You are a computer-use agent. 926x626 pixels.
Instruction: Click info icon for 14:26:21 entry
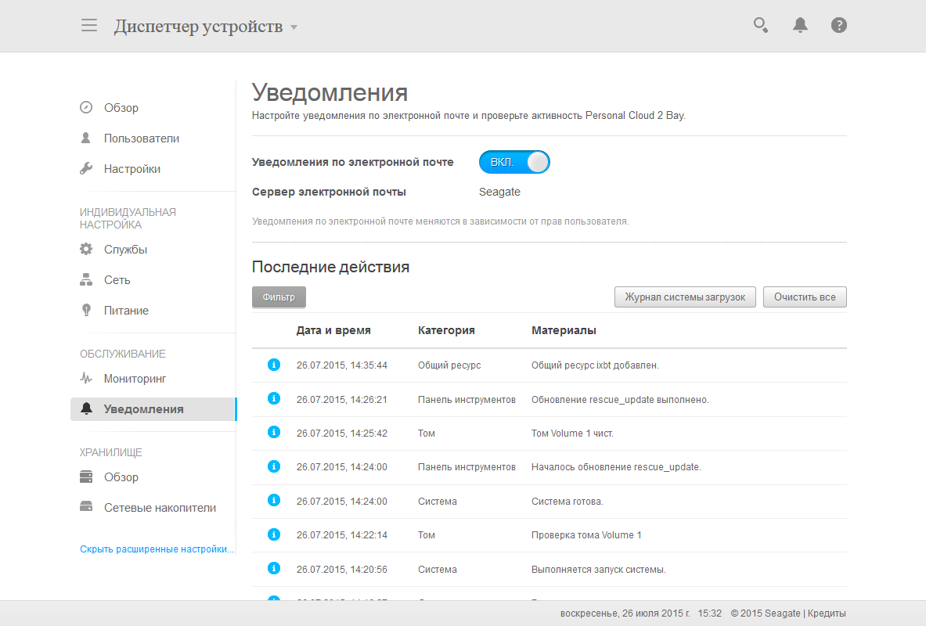[x=274, y=398]
